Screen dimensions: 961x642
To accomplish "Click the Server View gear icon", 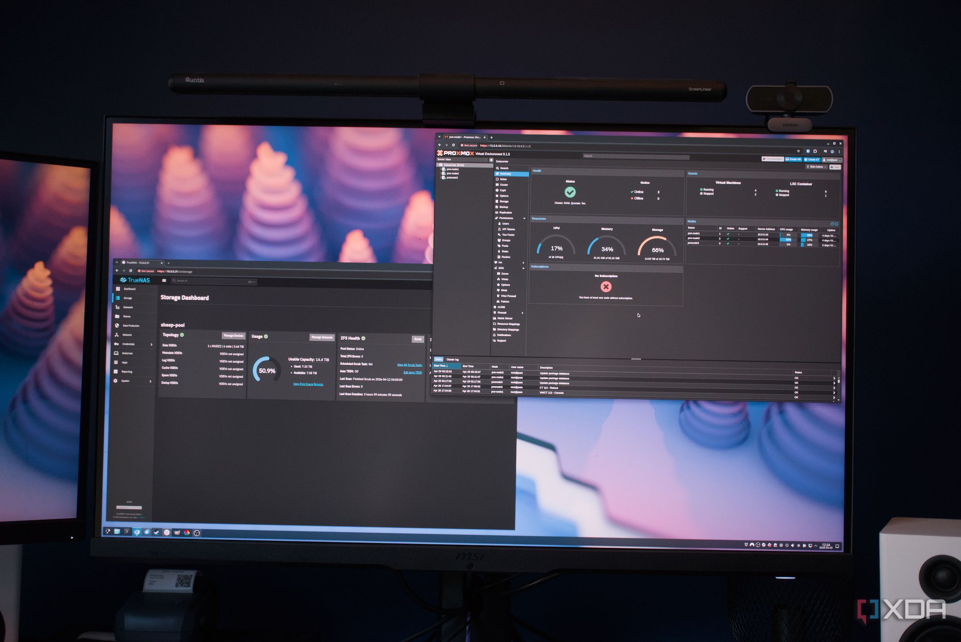I will tap(491, 160).
